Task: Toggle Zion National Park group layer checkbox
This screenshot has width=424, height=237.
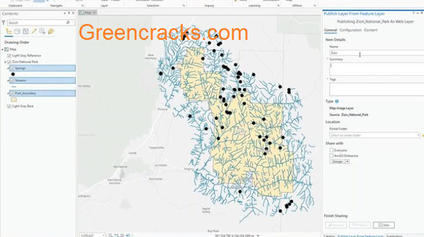Action: (9, 62)
